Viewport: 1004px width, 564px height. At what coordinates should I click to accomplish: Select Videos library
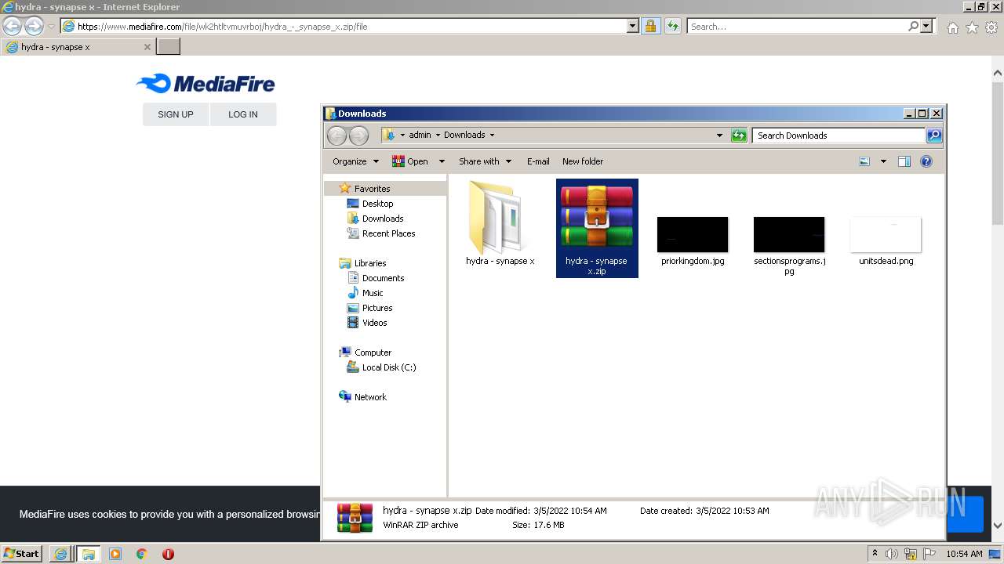(374, 323)
